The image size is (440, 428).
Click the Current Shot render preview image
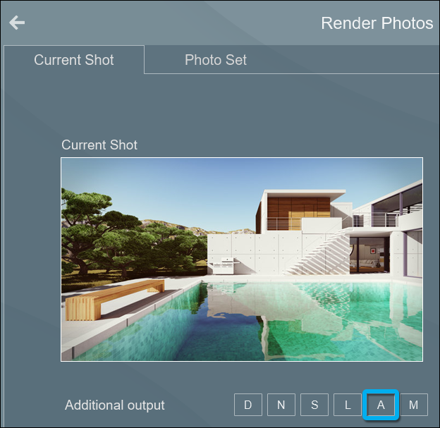pos(242,259)
